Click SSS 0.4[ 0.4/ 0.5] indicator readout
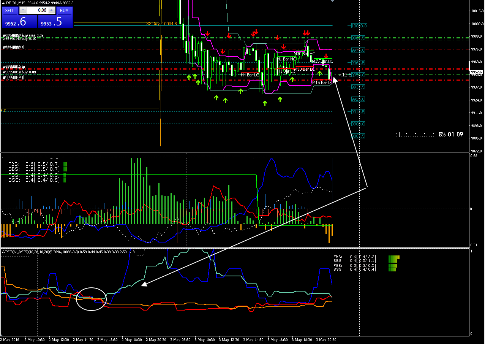This screenshot has width=485, height=344. tap(34, 180)
